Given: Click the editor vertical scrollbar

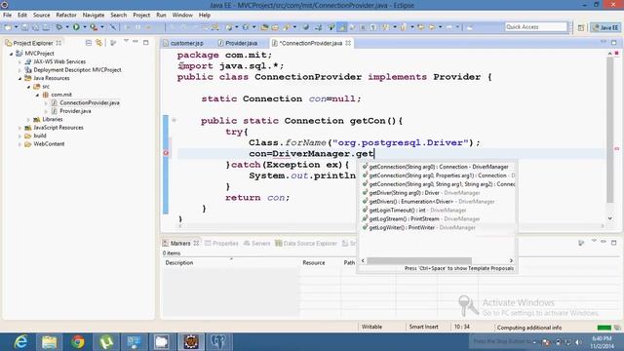Looking at the screenshot, I should pos(609,130).
